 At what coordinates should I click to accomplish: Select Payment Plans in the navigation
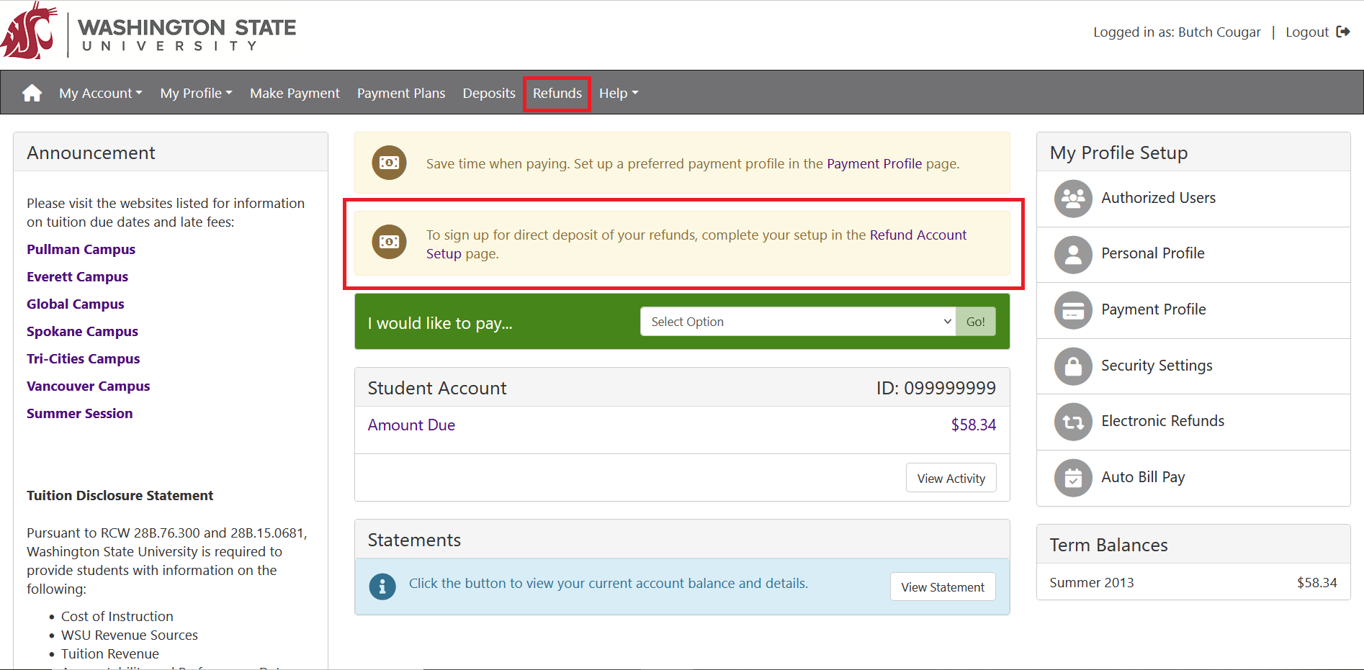point(401,93)
